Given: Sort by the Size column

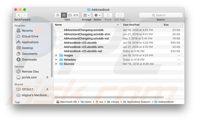Looking at the screenshot, I should click(x=166, y=25).
